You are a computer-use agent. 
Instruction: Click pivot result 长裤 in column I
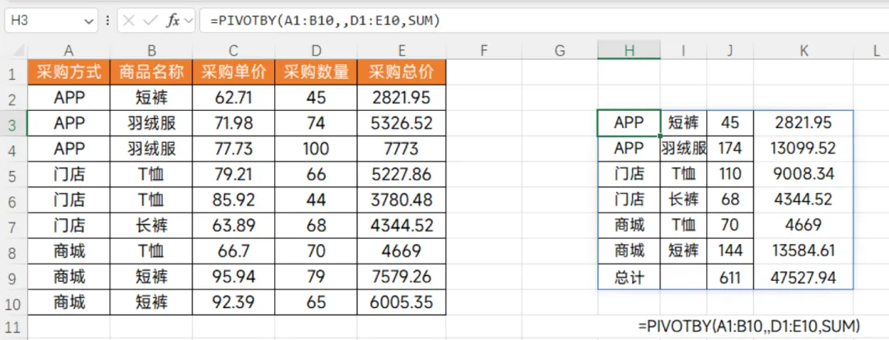click(x=683, y=200)
